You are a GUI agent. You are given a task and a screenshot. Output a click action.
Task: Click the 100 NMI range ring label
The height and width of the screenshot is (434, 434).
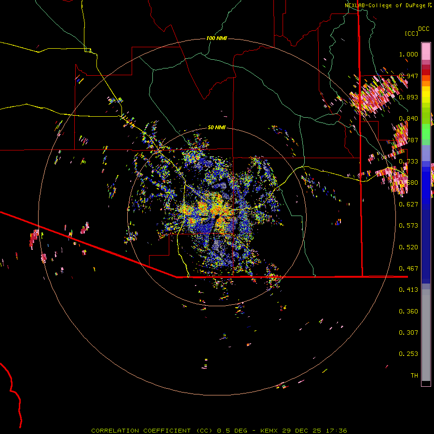(217, 38)
